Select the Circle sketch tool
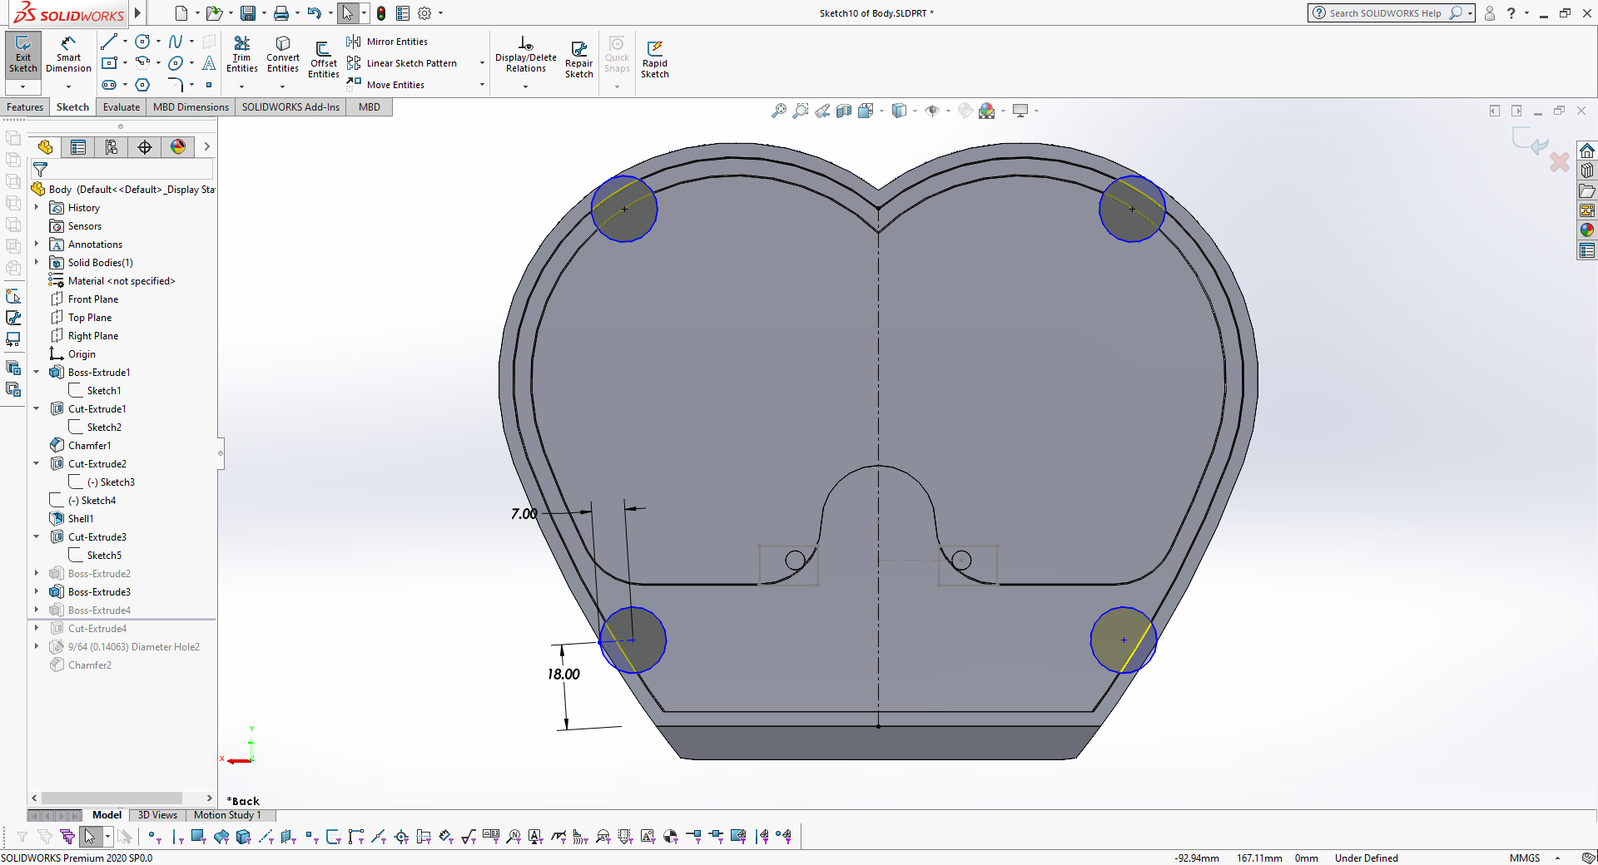Image resolution: width=1598 pixels, height=865 pixels. (x=142, y=42)
